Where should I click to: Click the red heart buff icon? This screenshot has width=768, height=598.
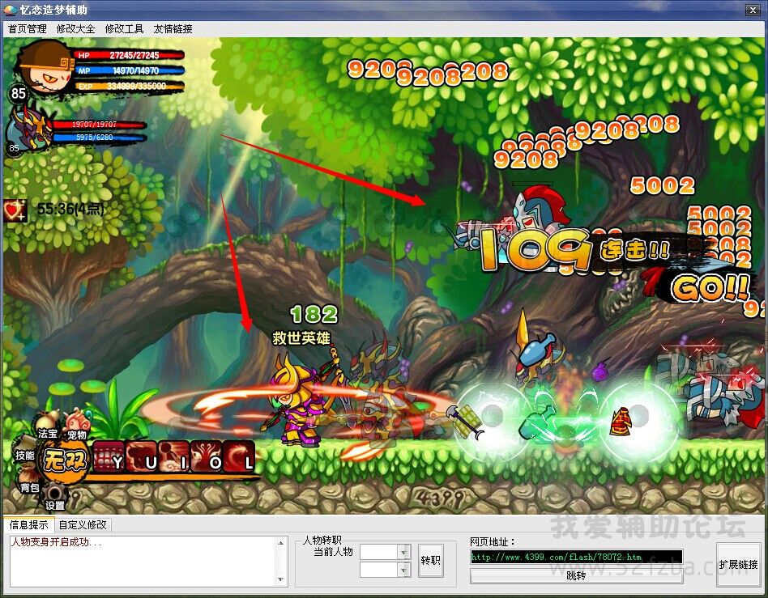15,210
